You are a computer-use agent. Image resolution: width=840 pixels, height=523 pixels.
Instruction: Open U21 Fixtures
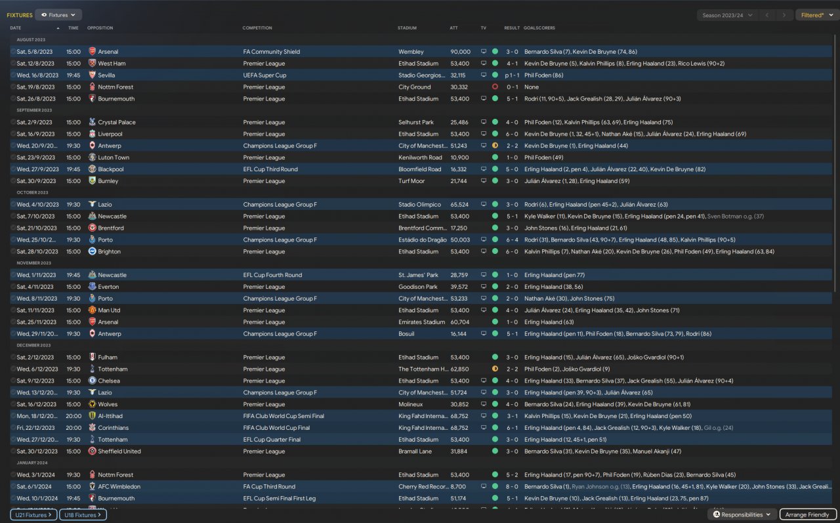click(x=33, y=515)
